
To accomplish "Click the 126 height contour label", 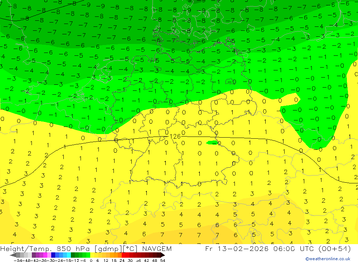I will (175, 136).
